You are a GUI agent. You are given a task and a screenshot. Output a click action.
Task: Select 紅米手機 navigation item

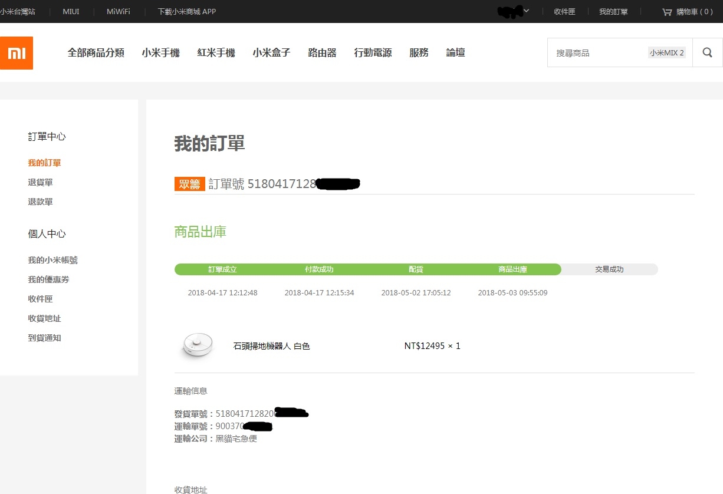tap(216, 52)
